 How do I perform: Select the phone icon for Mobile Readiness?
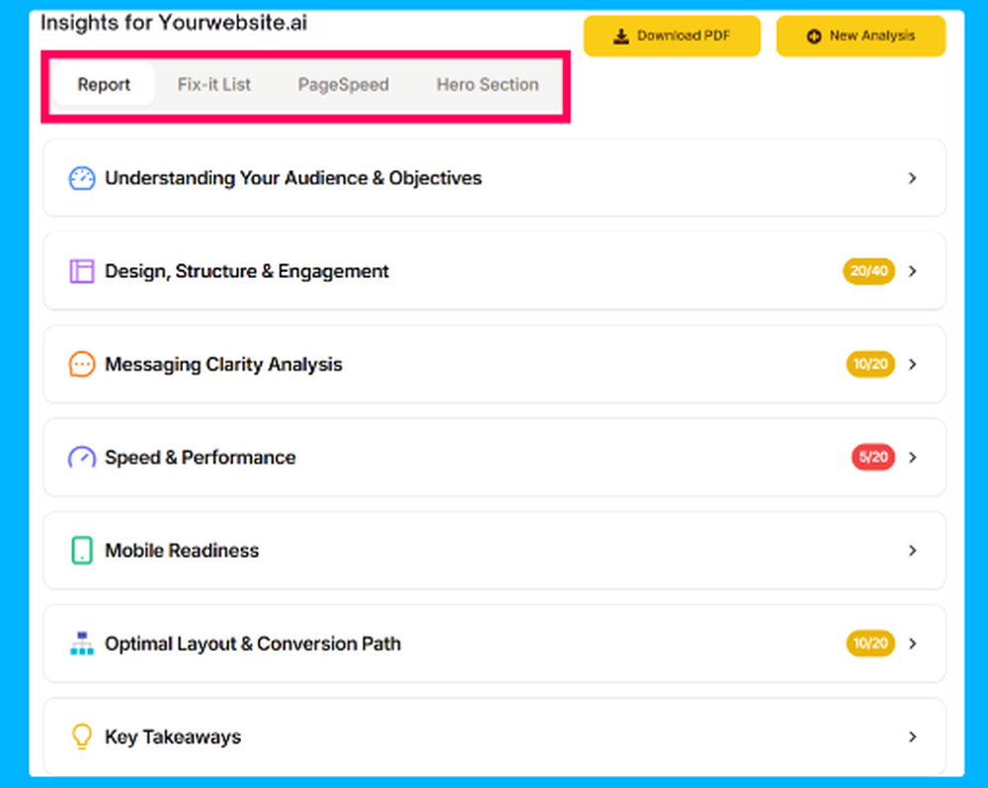(81, 551)
